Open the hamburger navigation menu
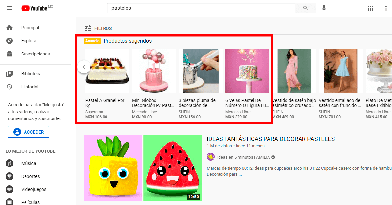392x205 pixels. pos(9,8)
